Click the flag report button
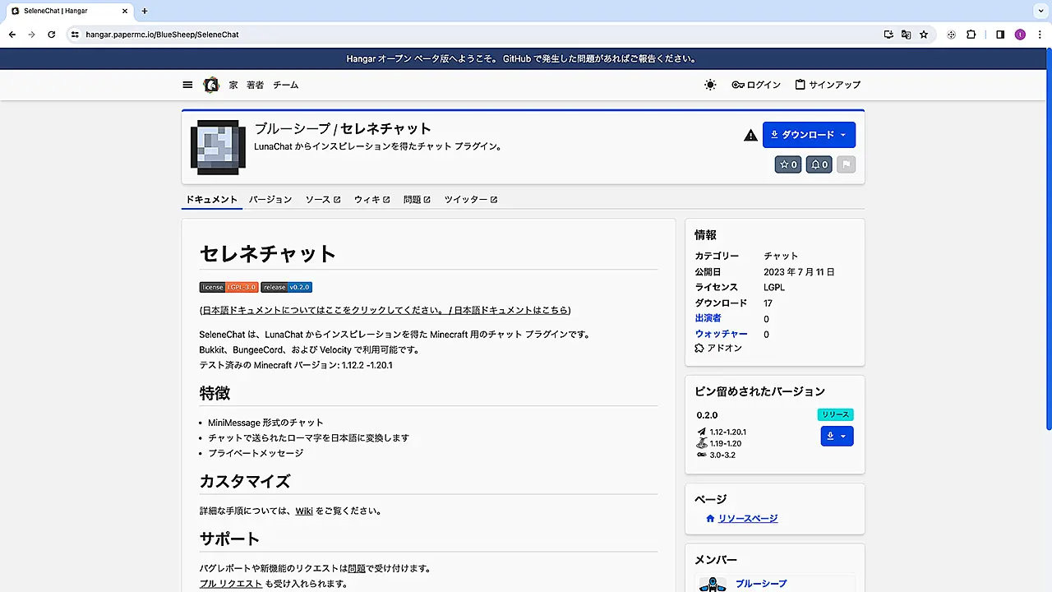Screen dimensions: 1052x592 coord(846,164)
